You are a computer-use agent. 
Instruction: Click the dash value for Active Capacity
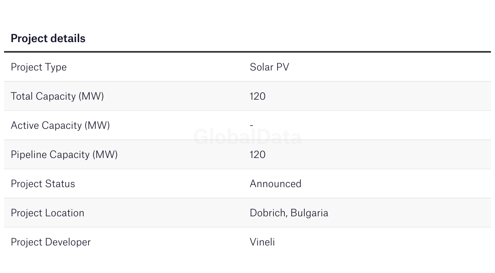(x=252, y=126)
